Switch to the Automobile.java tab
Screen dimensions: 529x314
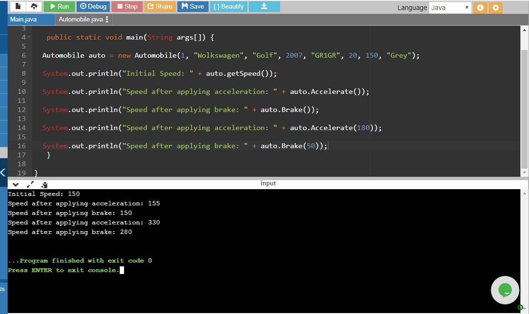tap(80, 20)
